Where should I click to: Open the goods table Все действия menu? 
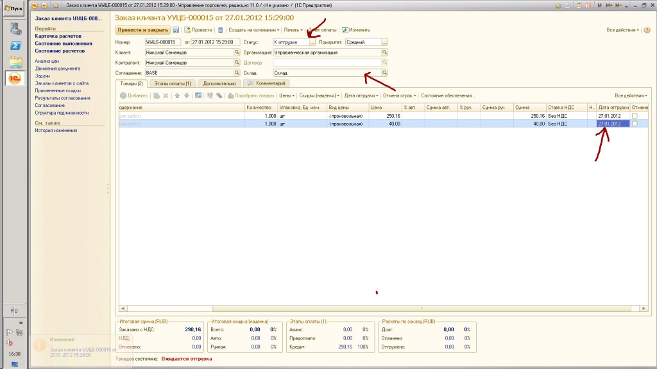click(631, 96)
